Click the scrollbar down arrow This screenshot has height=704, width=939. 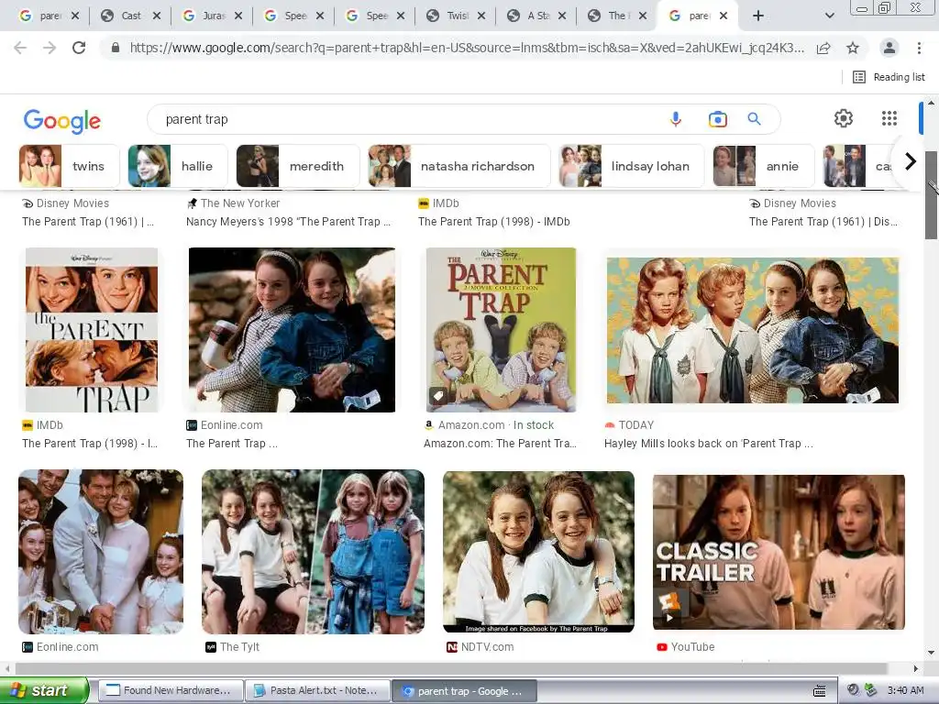coord(931,653)
